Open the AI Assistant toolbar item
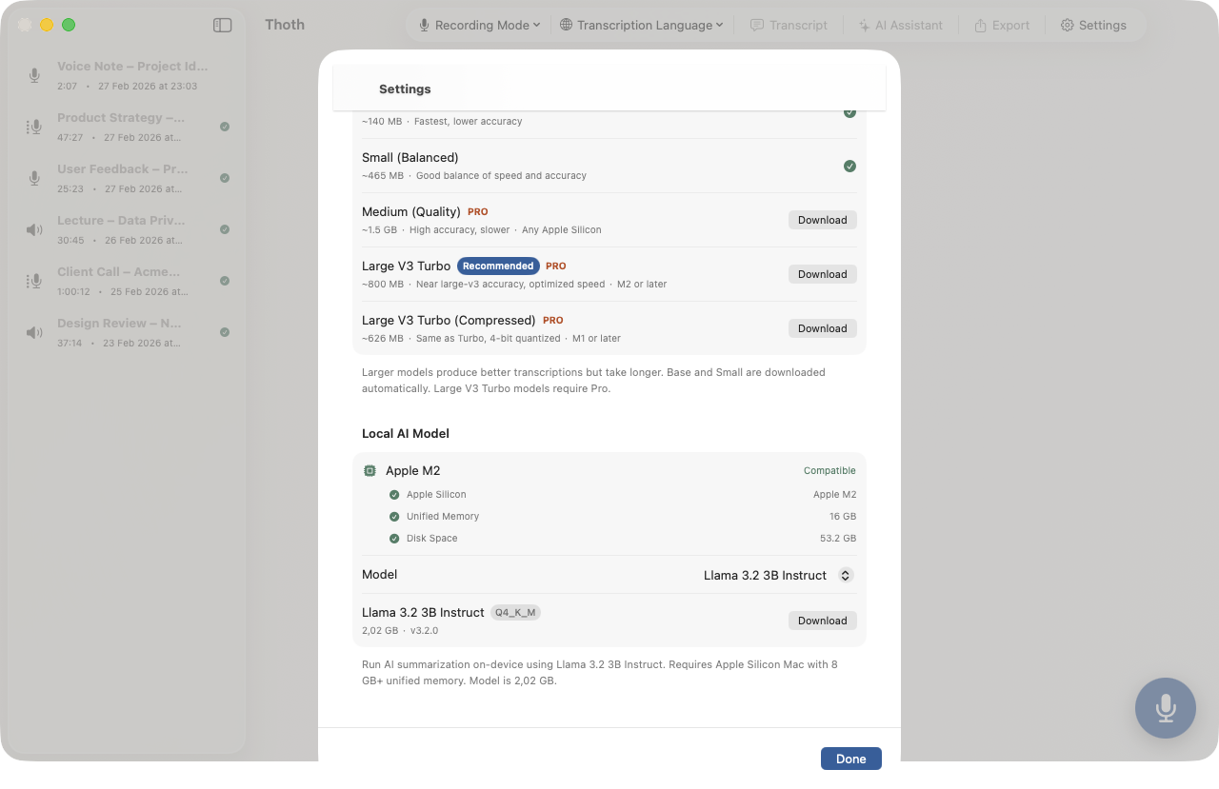 (900, 26)
